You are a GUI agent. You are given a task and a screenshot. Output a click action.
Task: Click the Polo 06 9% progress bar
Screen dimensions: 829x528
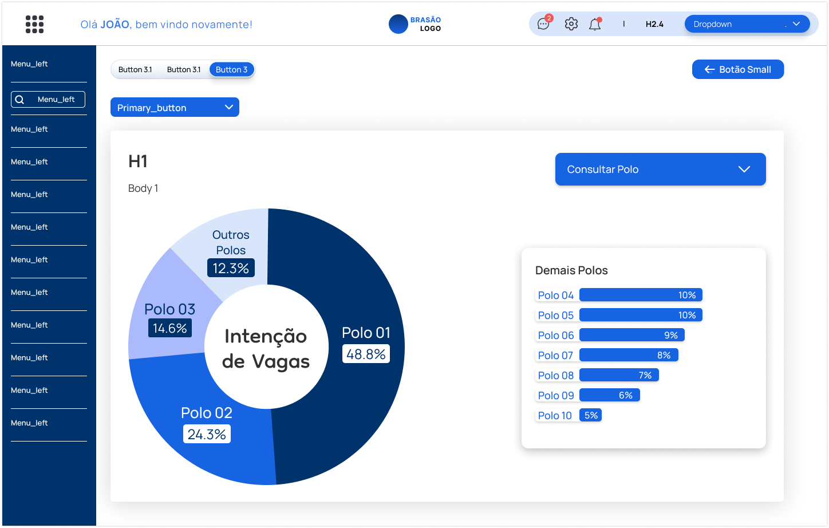pyautogui.click(x=631, y=335)
